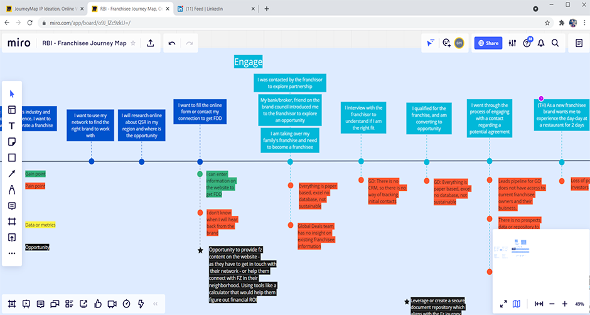
Task: Select the Comment tool in left toolbar
Action: (x=12, y=206)
